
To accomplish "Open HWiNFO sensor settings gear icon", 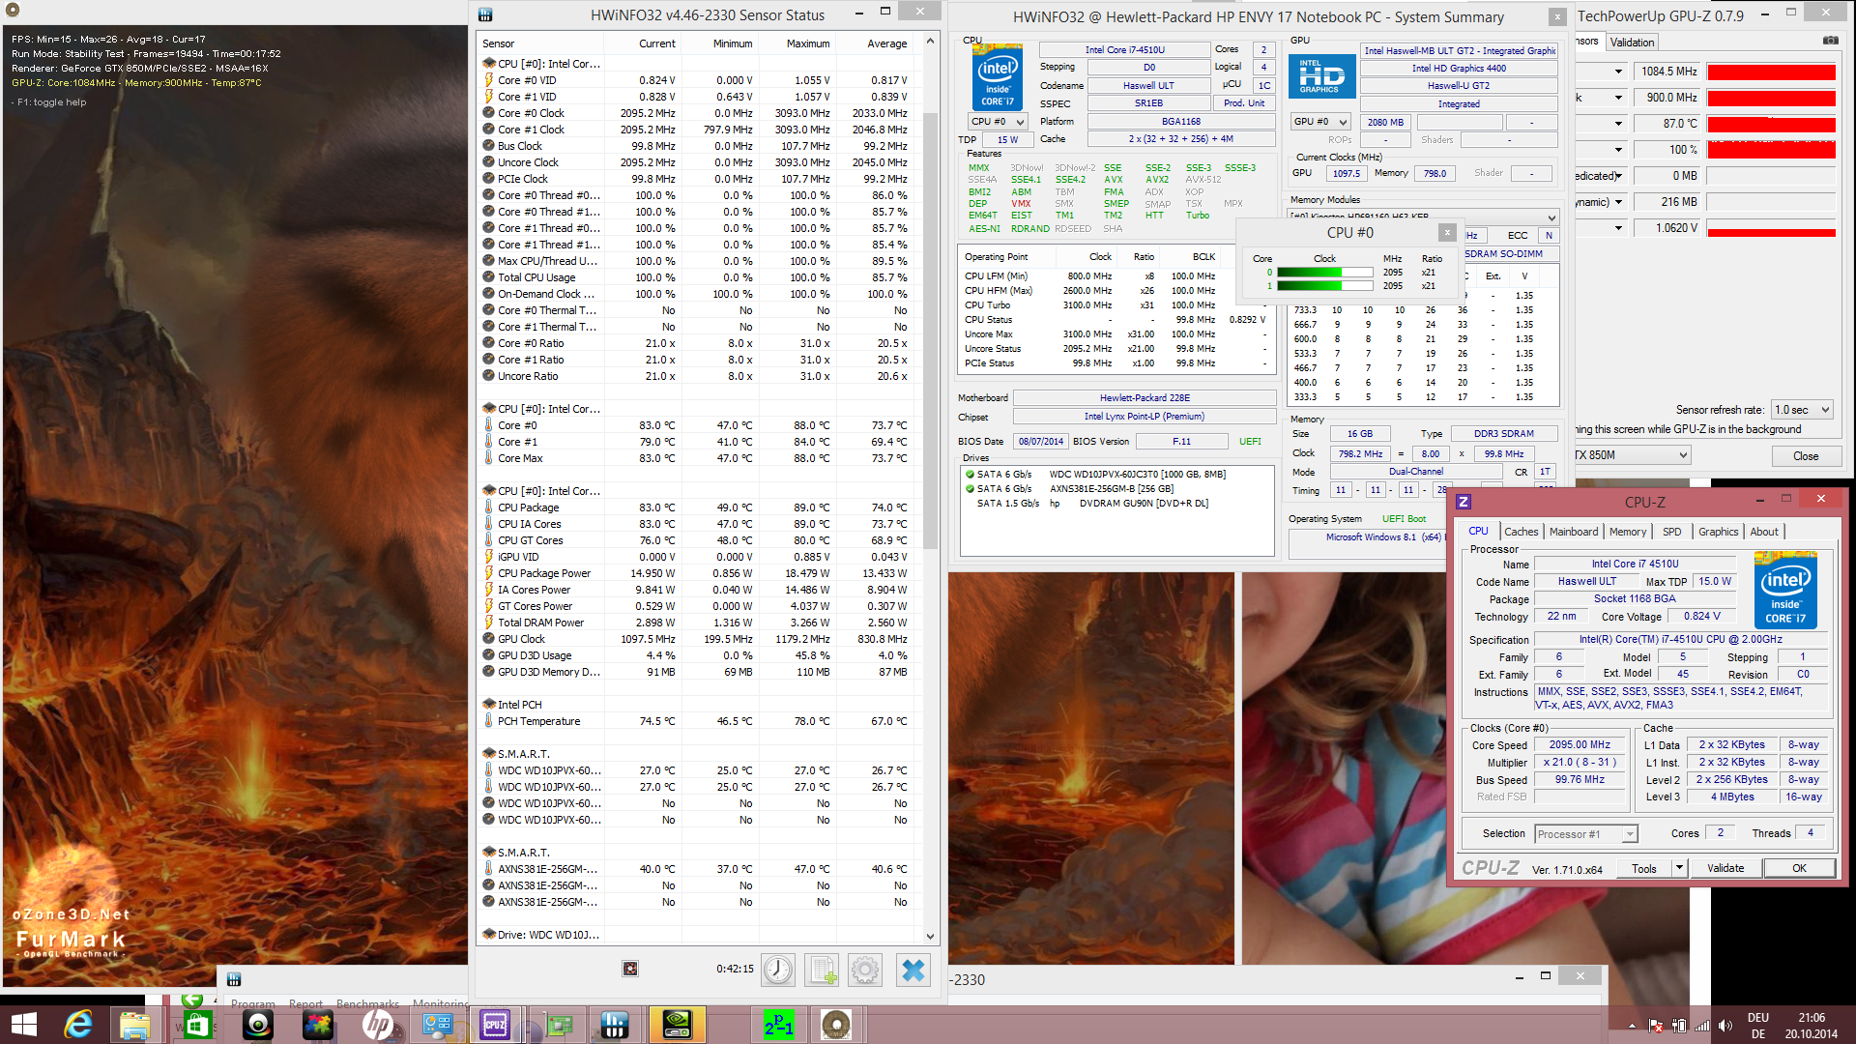I will [865, 970].
